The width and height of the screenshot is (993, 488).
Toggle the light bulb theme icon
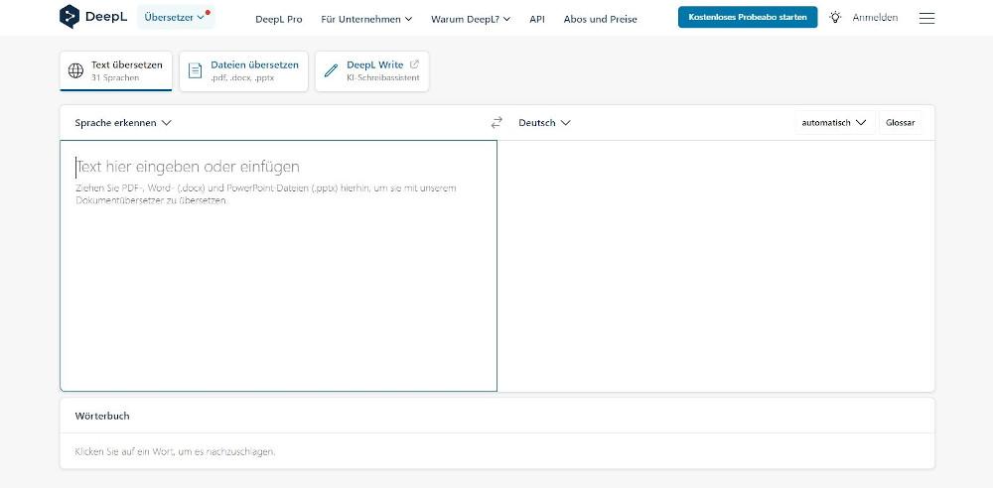point(835,18)
